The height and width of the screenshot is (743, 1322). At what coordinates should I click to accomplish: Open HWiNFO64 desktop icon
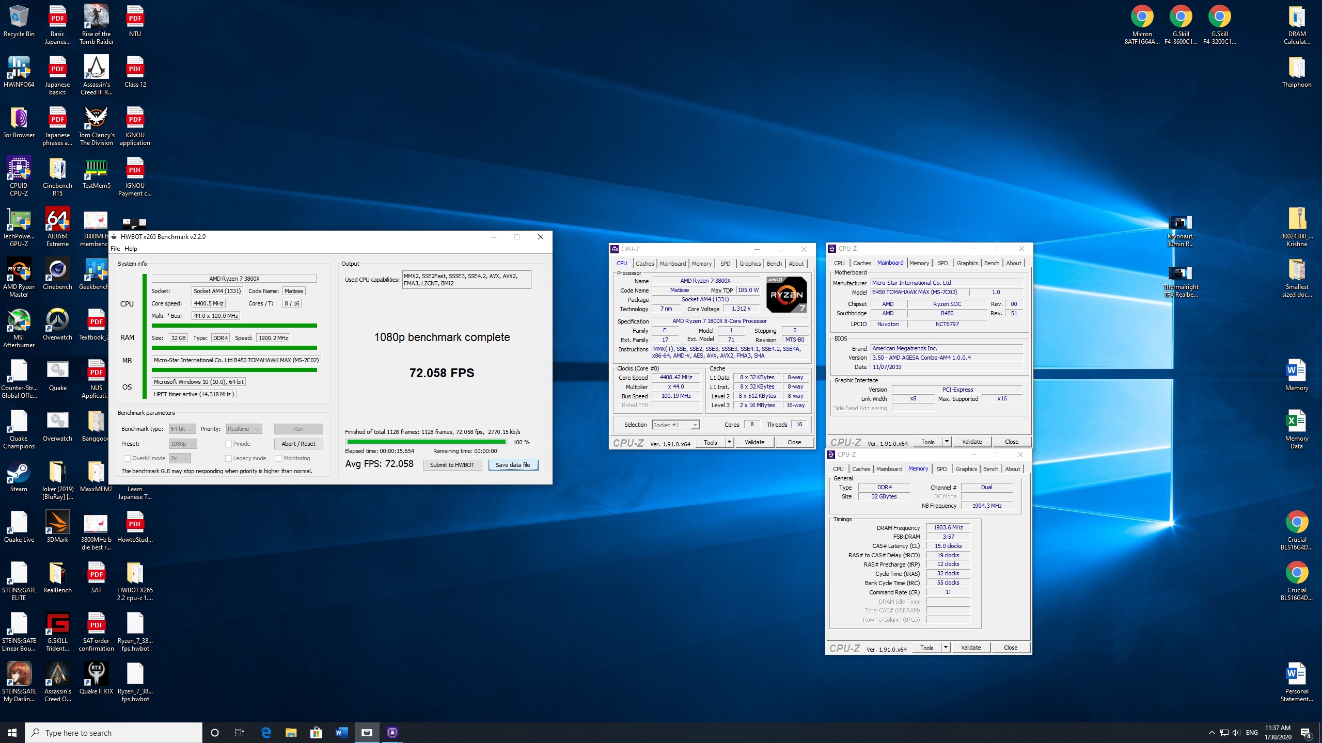(19, 72)
